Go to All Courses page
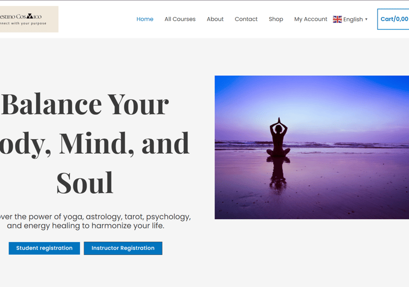The width and height of the screenshot is (409, 287). click(180, 19)
